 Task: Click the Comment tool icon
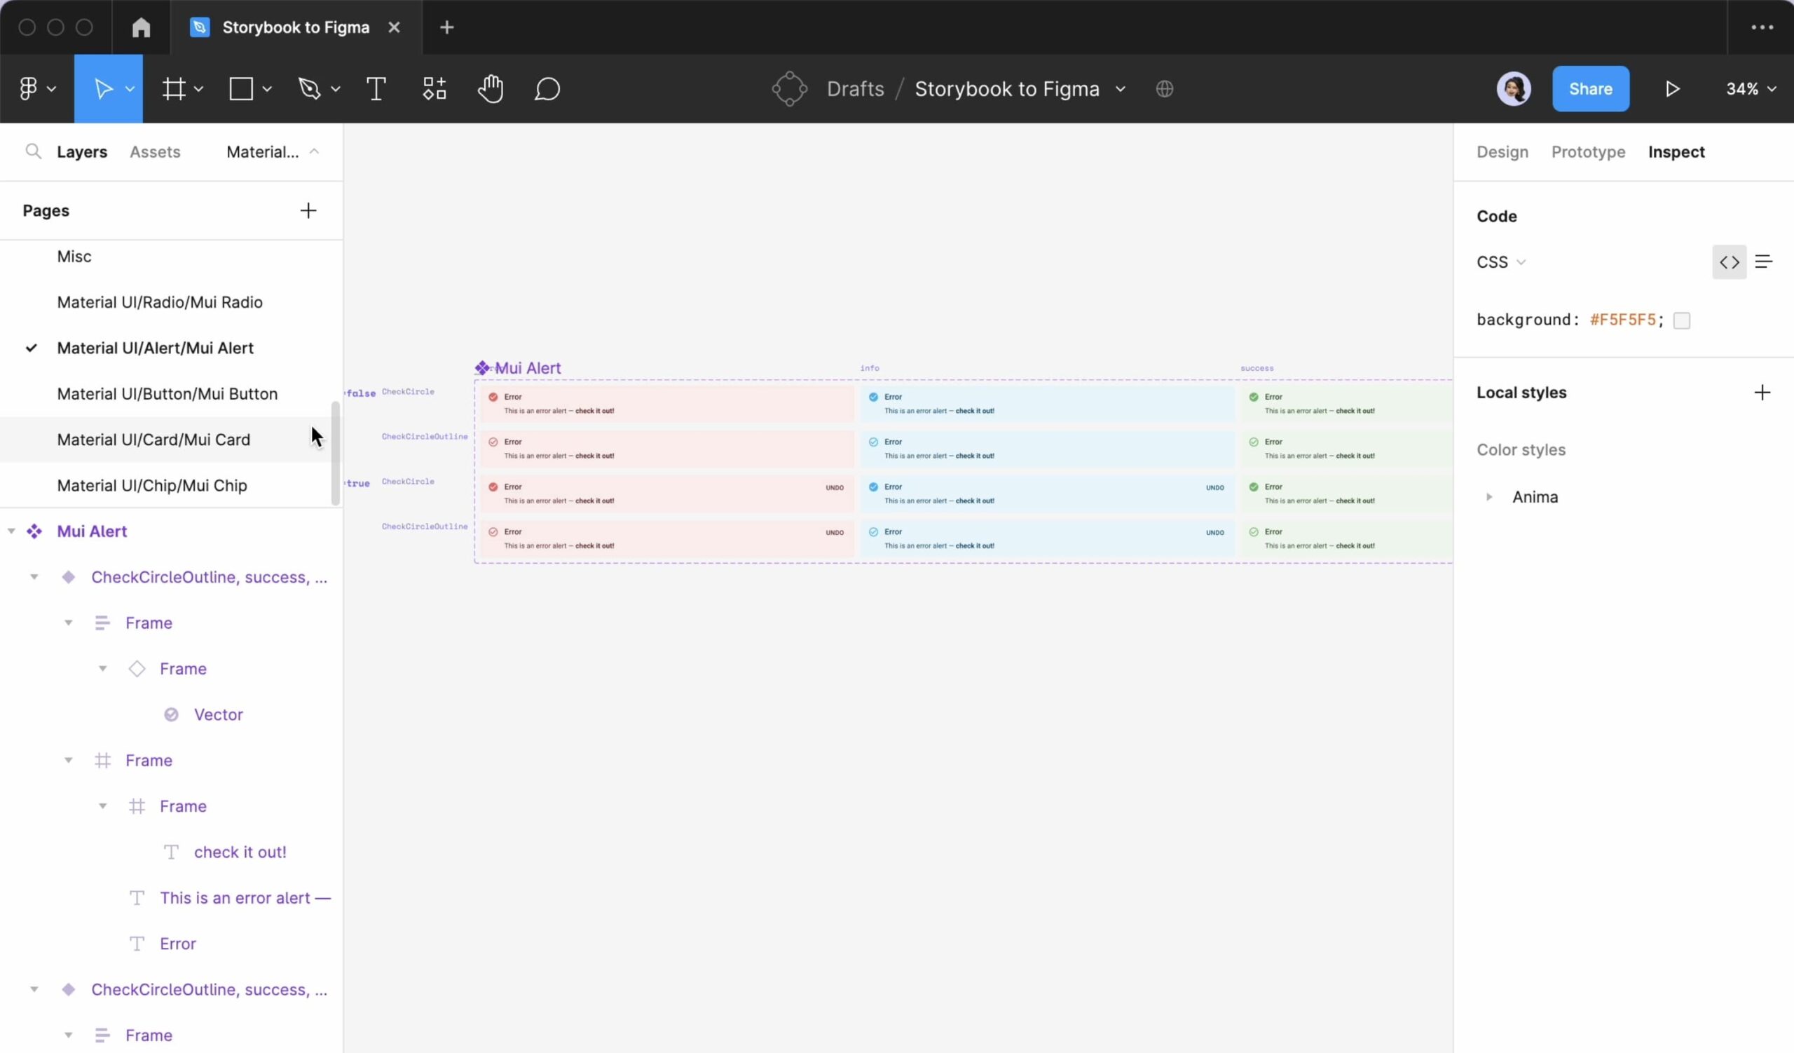coord(547,89)
